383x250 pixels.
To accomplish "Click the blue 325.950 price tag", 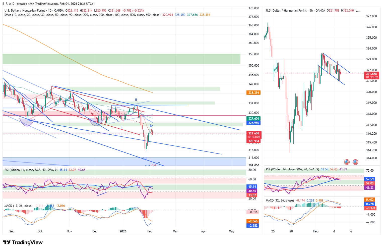I will [x=254, y=123].
